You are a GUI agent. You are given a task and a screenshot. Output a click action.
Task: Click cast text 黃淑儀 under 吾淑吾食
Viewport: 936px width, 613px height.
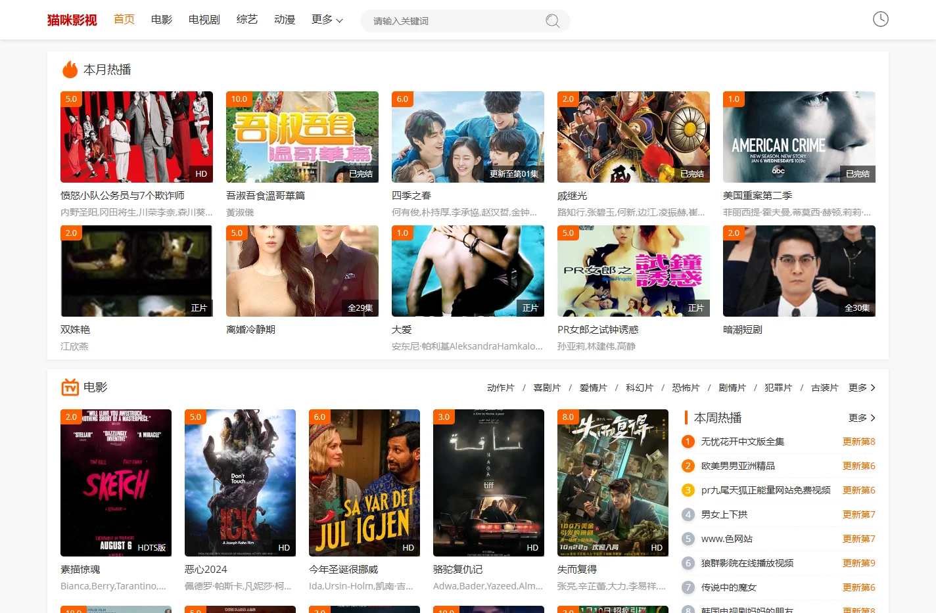point(240,212)
